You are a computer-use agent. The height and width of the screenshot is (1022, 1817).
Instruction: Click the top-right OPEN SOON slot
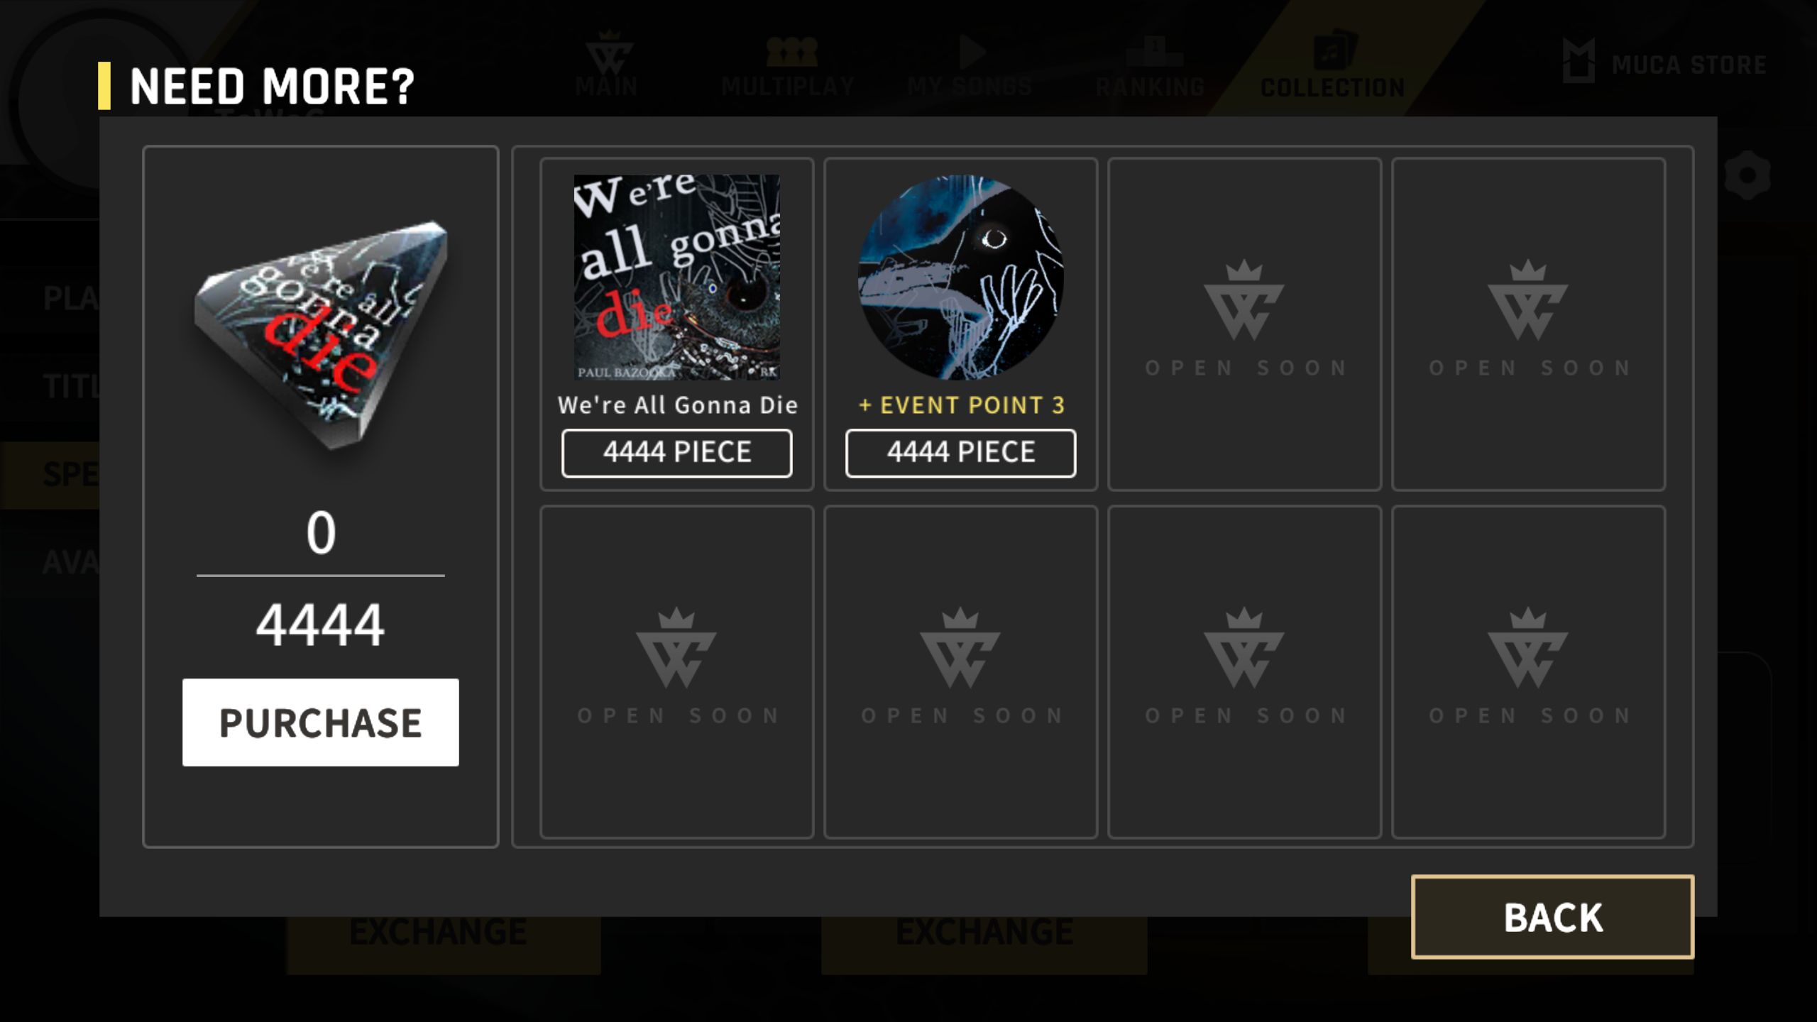click(x=1528, y=324)
